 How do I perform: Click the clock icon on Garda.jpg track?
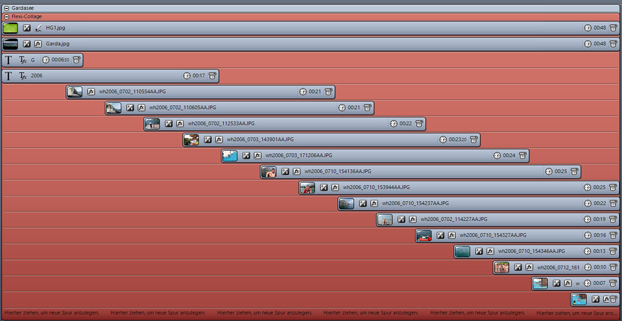coord(587,44)
